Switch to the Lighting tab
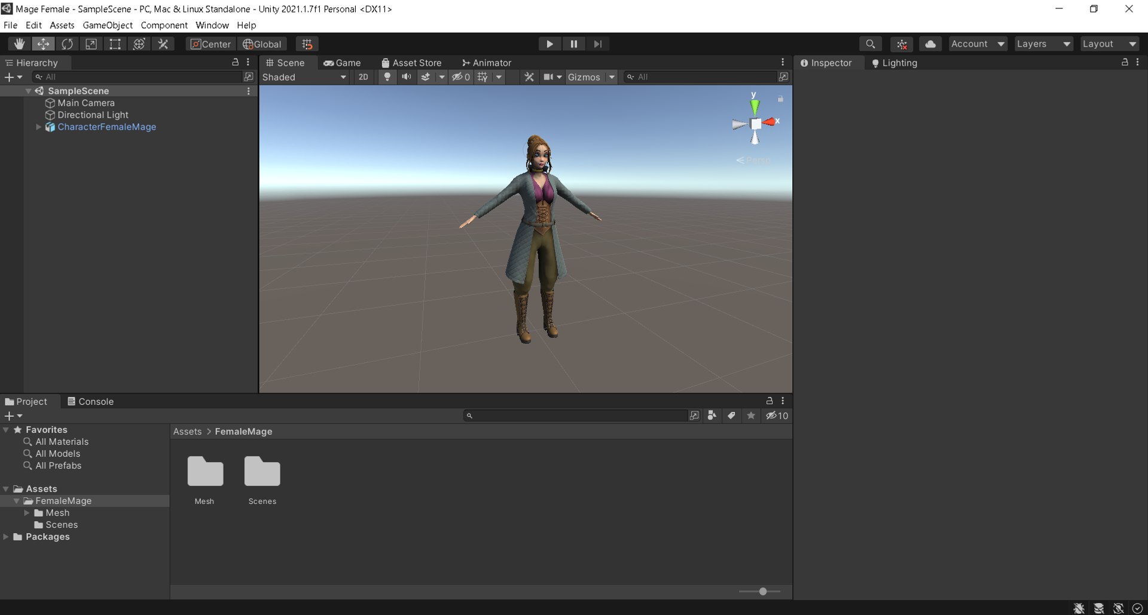 tap(894, 63)
